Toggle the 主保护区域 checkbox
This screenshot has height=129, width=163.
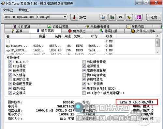(x=10, y=79)
